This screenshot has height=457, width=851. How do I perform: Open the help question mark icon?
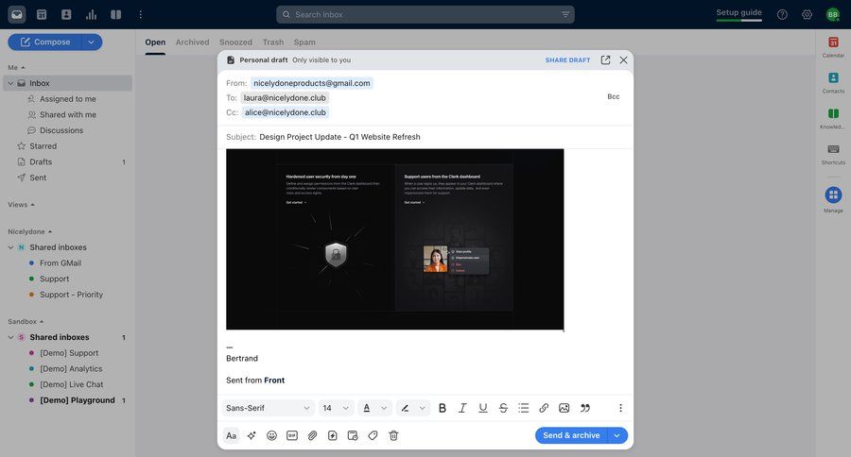click(x=782, y=15)
